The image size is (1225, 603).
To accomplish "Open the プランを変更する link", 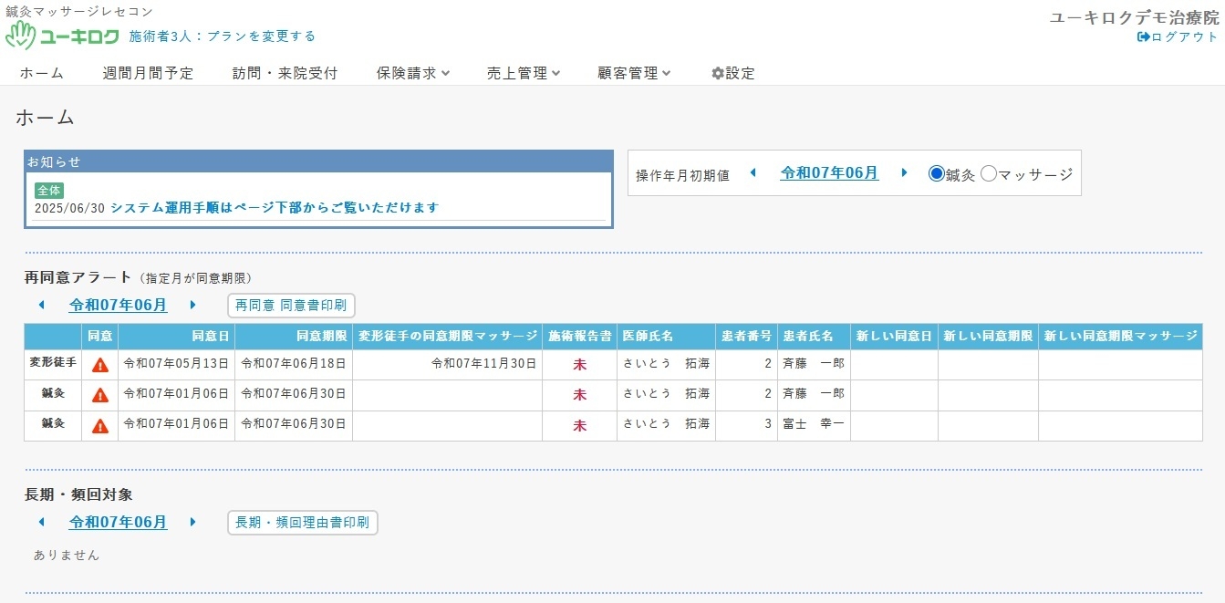I will (262, 36).
